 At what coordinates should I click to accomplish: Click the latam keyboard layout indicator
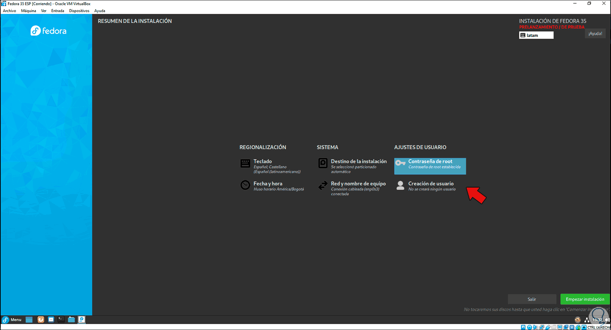pyautogui.click(x=536, y=35)
